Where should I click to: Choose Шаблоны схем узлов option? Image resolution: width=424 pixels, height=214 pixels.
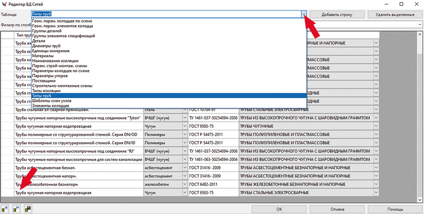click(51, 101)
